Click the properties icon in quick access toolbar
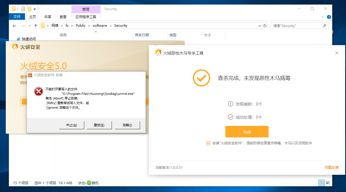This screenshot has height=192, width=346. tap(23, 9)
